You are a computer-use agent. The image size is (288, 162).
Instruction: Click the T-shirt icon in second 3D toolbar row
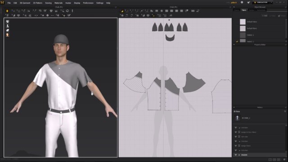[18, 16]
